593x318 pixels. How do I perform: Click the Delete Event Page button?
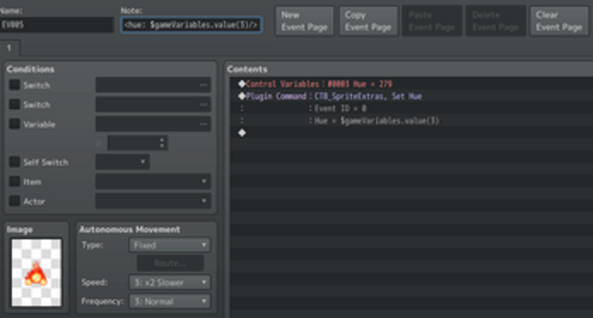coord(495,21)
